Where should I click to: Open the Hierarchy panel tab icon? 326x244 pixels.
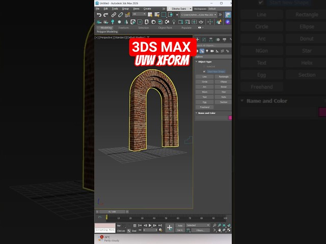coord(211,40)
